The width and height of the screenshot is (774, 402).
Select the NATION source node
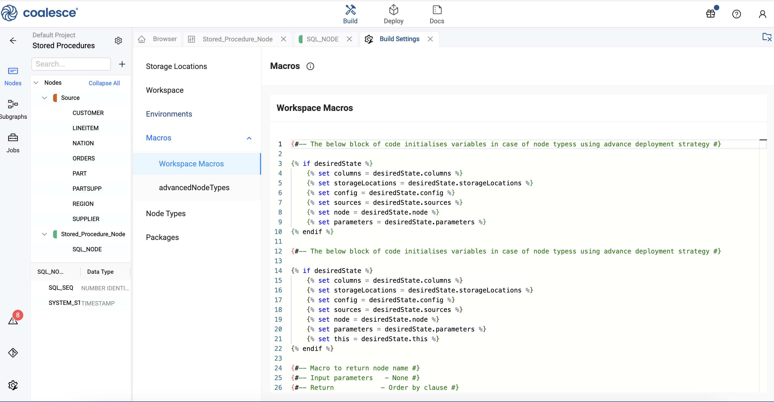coord(83,143)
